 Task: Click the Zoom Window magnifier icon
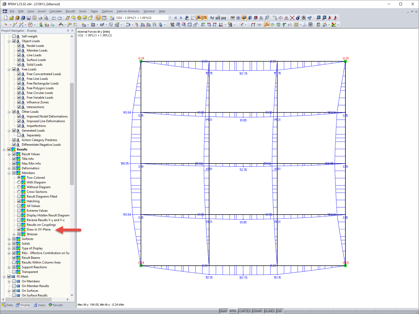click(x=178, y=25)
